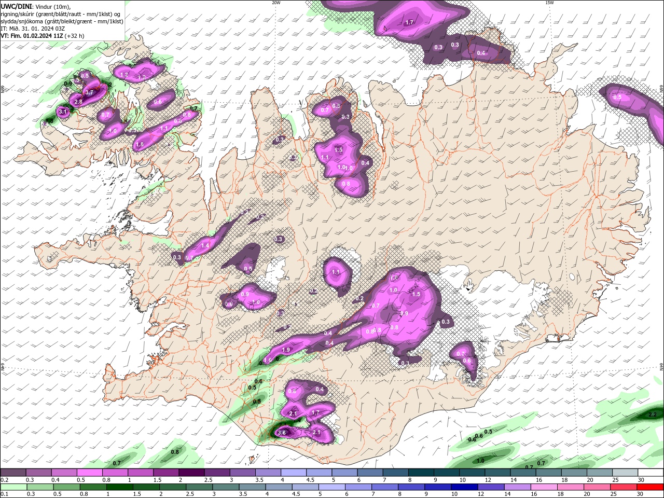Click the '1.4' snow value on the map
Screen dimensions: 664x498
coord(205,245)
